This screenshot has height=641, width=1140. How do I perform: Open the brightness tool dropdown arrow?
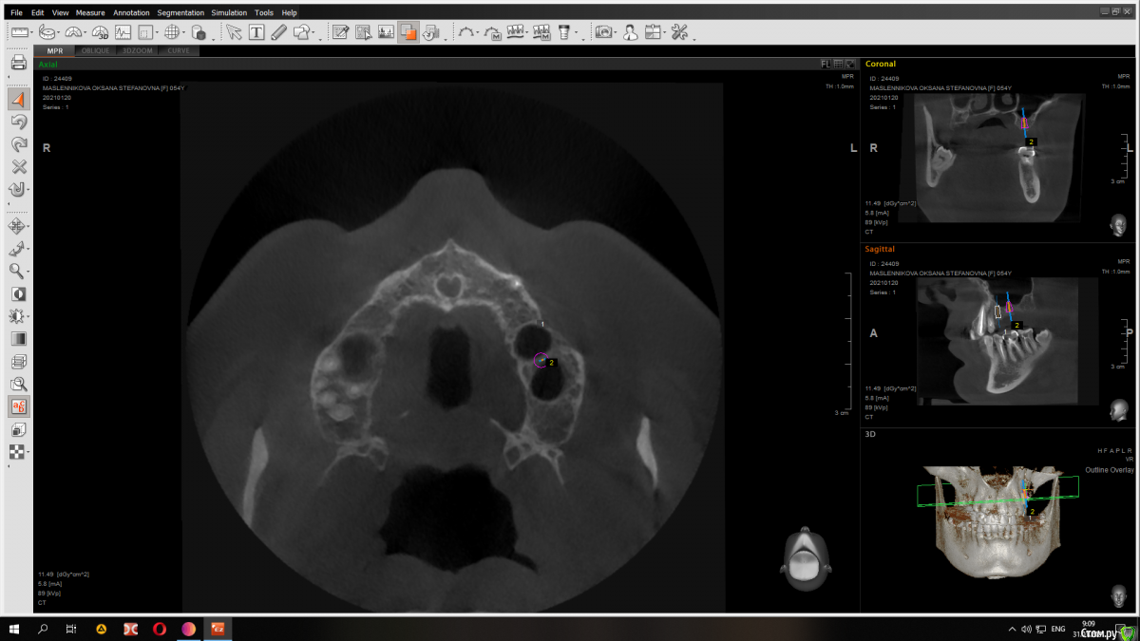tap(28, 317)
